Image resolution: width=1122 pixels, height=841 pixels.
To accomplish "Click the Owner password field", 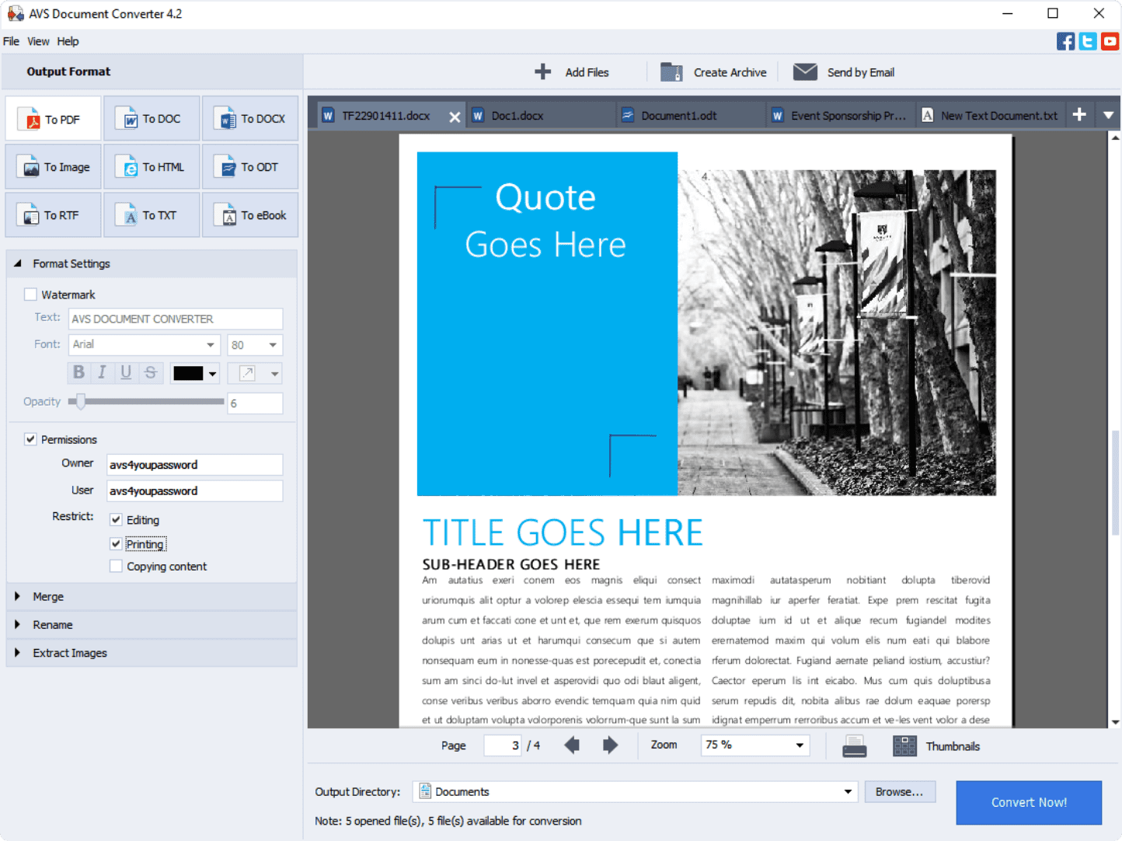I will click(194, 465).
